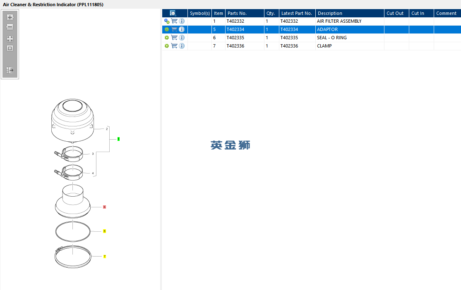This screenshot has height=290, width=461.
Task: Open info icon for ADAPTOR row
Action: coord(182,29)
